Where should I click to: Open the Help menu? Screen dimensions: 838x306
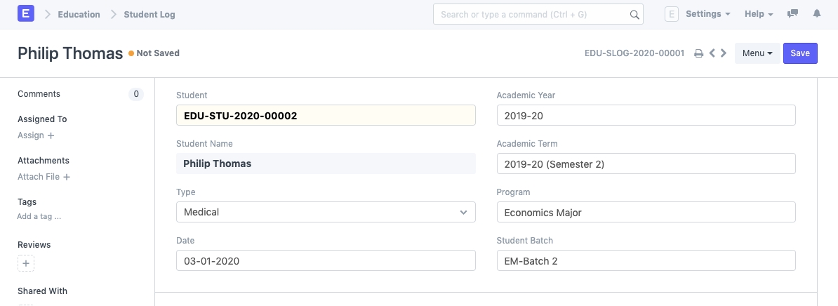coord(759,14)
